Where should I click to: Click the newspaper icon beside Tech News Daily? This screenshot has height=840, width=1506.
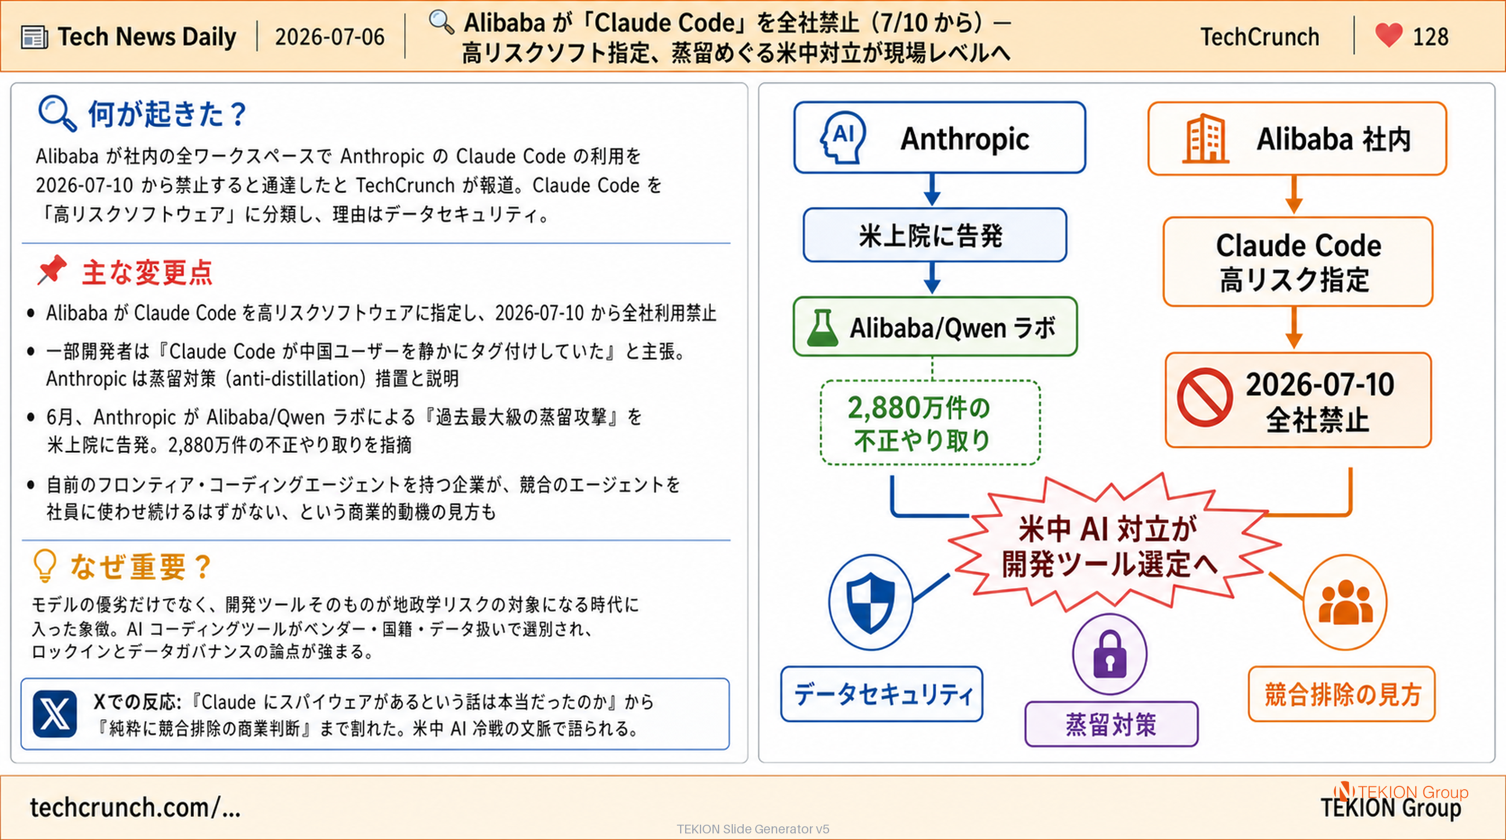point(34,37)
